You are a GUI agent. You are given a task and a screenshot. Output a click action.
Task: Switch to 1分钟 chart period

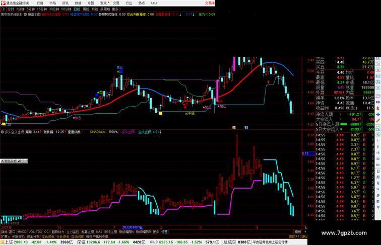pos(20,9)
